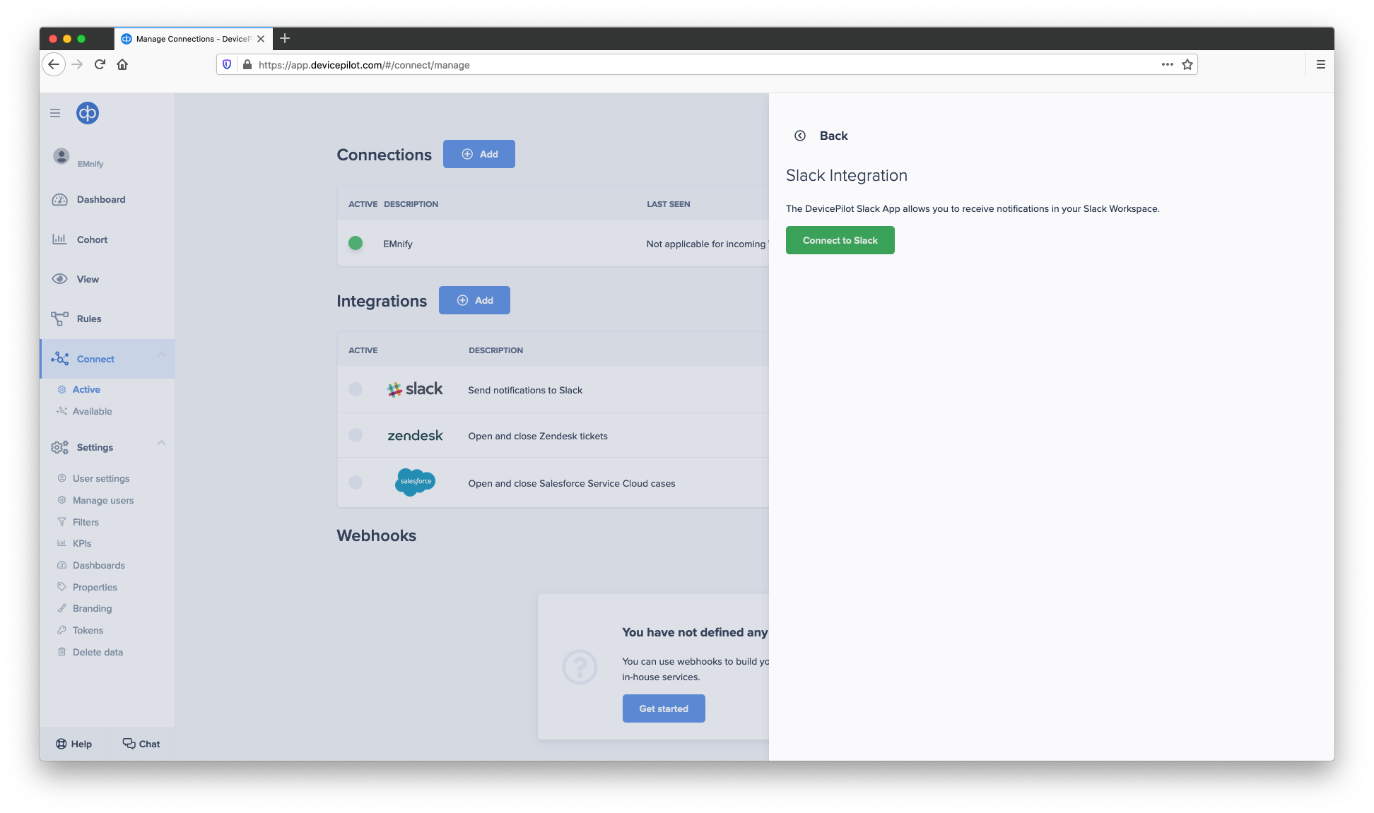Click the Dashboard sidebar label

(101, 199)
